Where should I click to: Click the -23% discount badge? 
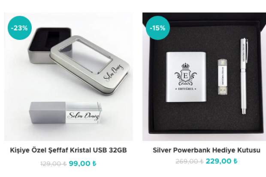click(x=20, y=28)
